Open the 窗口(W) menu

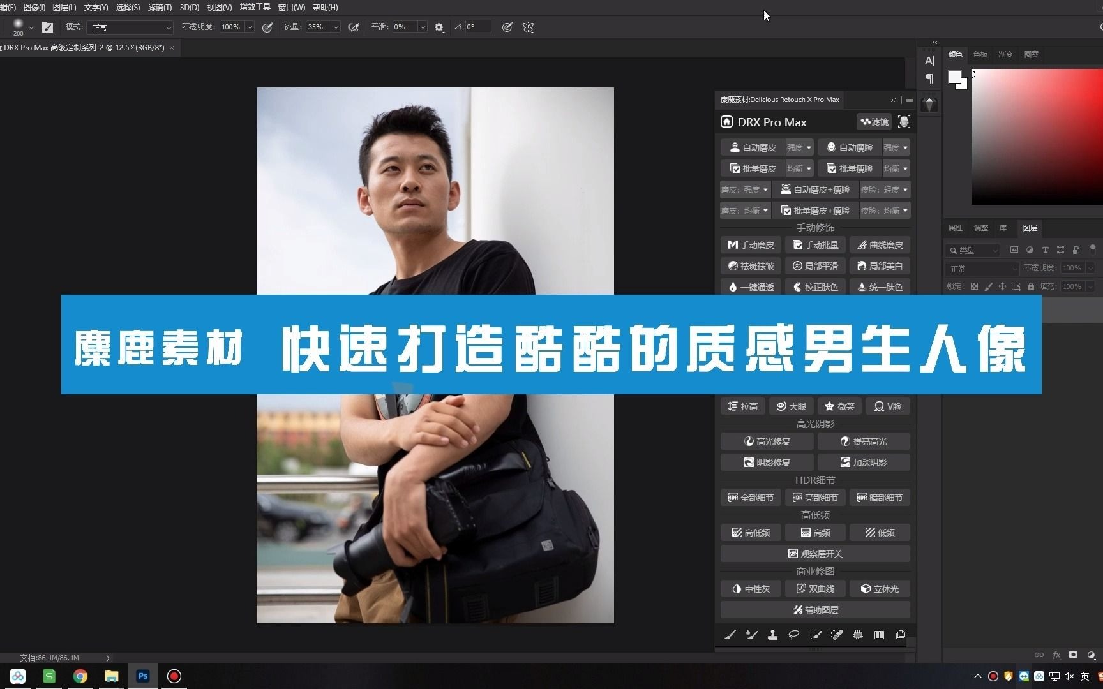pyautogui.click(x=291, y=7)
